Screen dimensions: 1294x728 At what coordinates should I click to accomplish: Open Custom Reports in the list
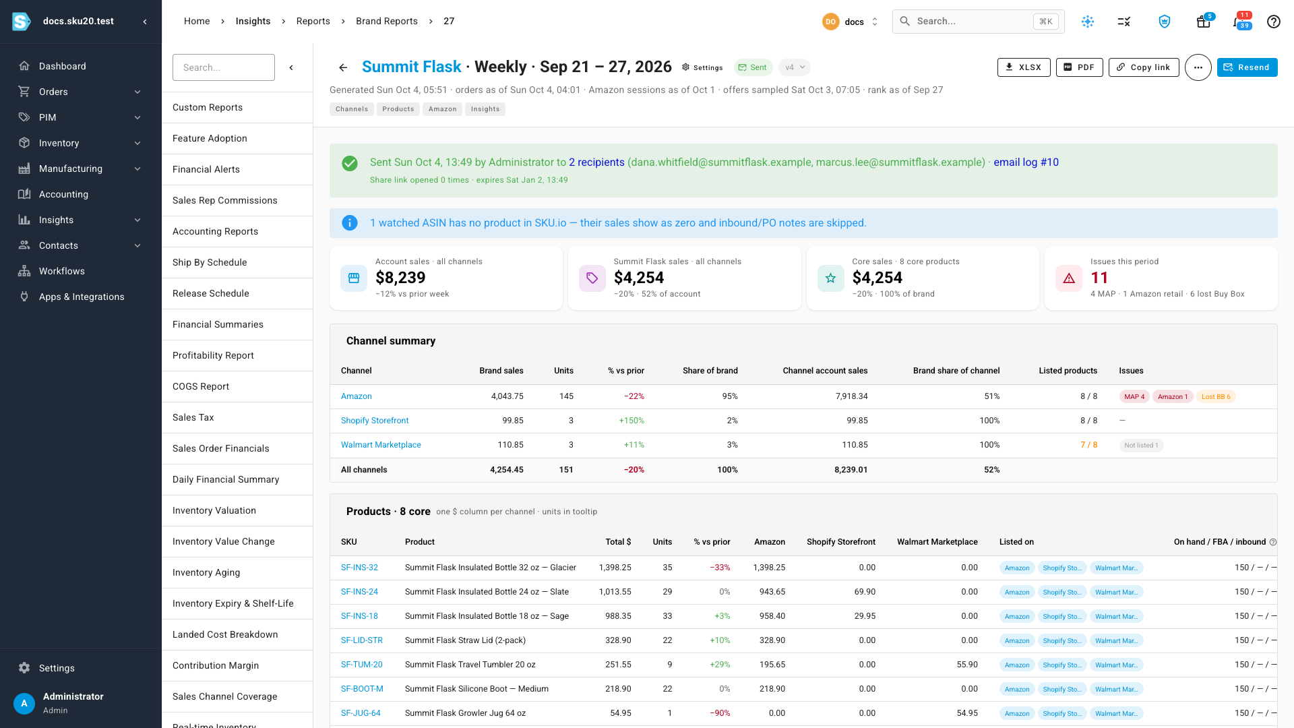pos(237,108)
